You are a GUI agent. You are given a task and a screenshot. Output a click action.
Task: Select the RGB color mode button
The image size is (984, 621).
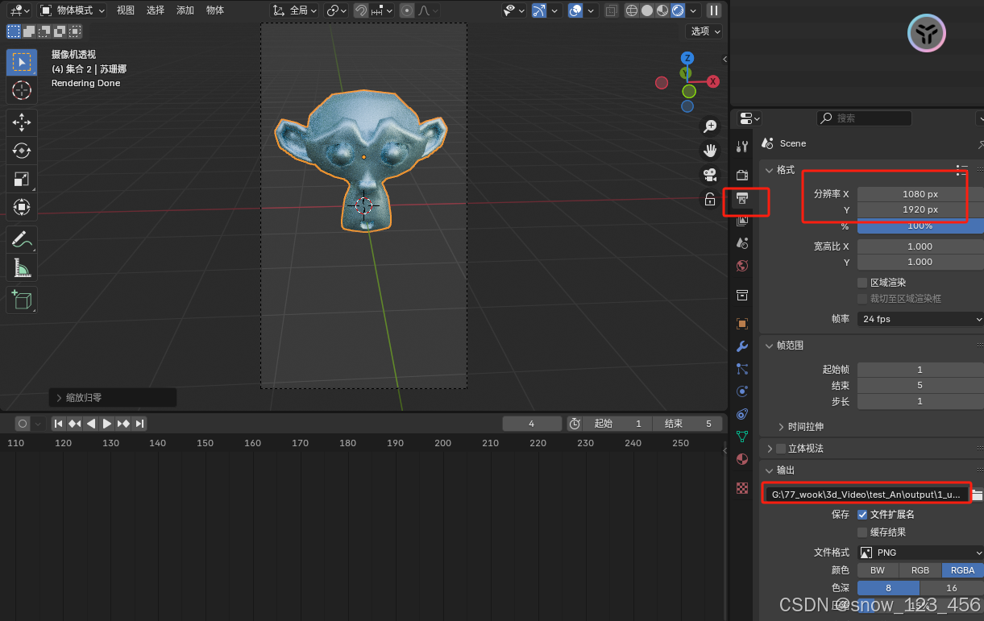click(920, 570)
